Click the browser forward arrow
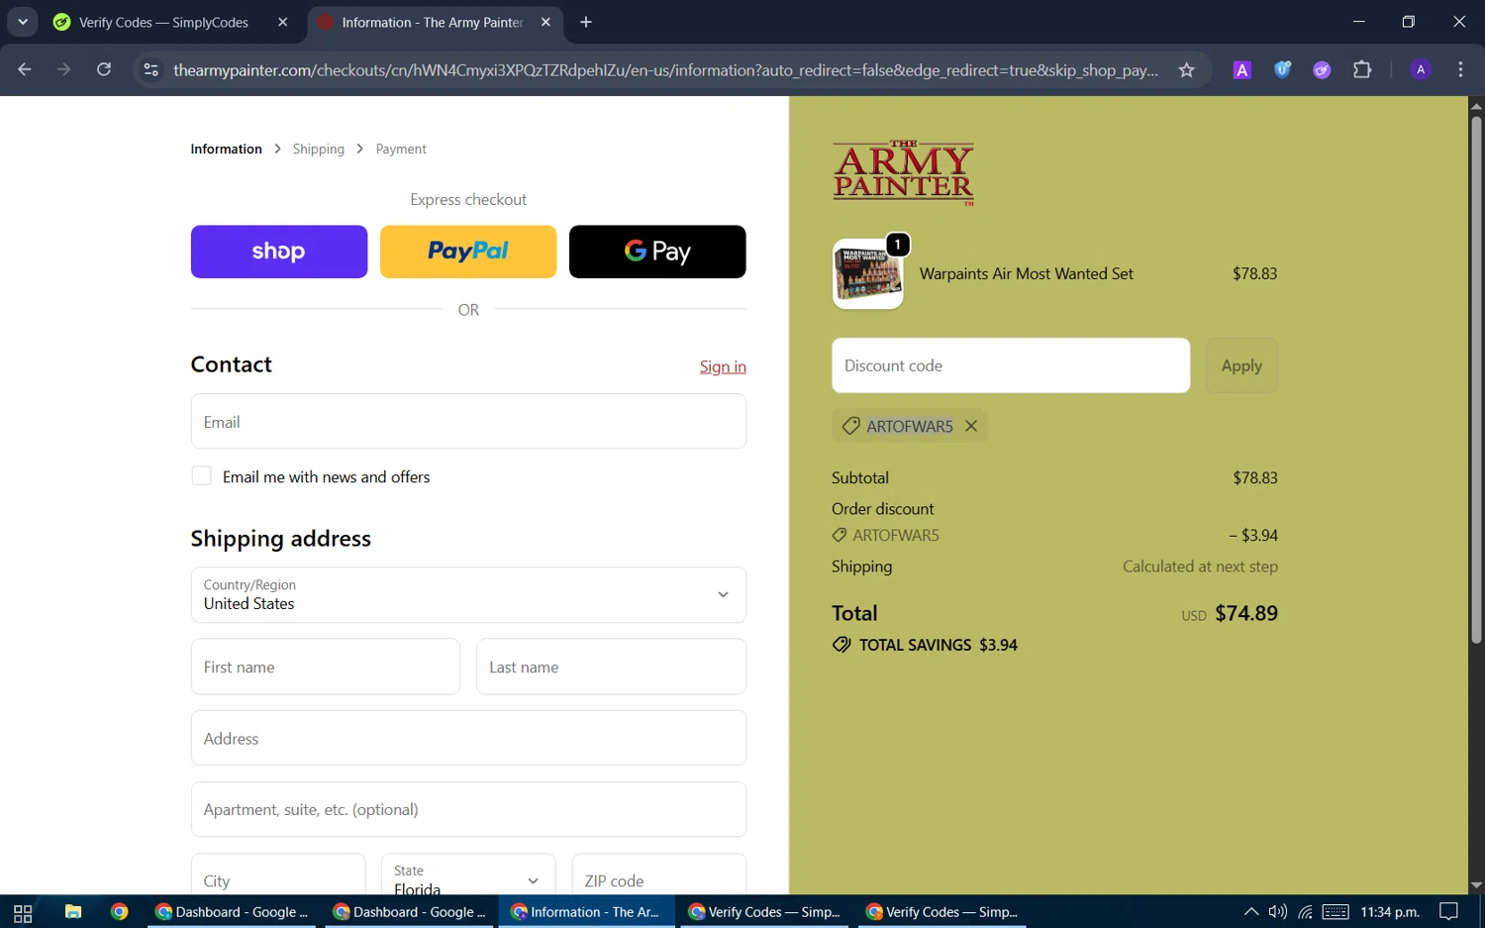Image resolution: width=1485 pixels, height=928 pixels. point(64,69)
